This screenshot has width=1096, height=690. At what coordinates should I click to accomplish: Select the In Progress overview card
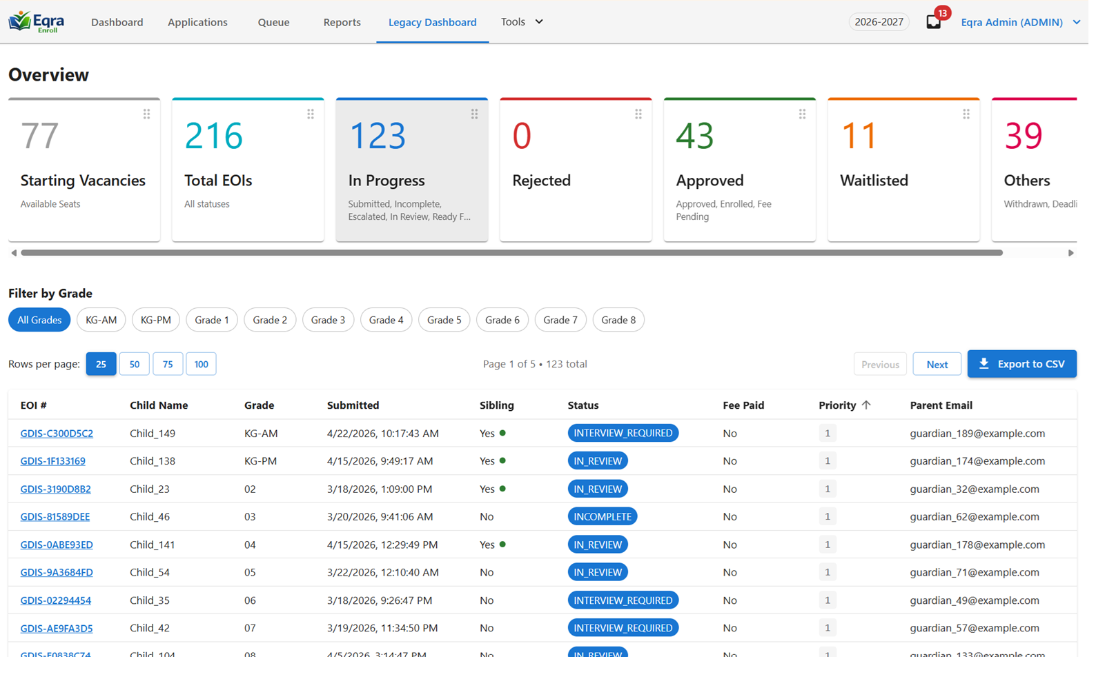point(412,170)
